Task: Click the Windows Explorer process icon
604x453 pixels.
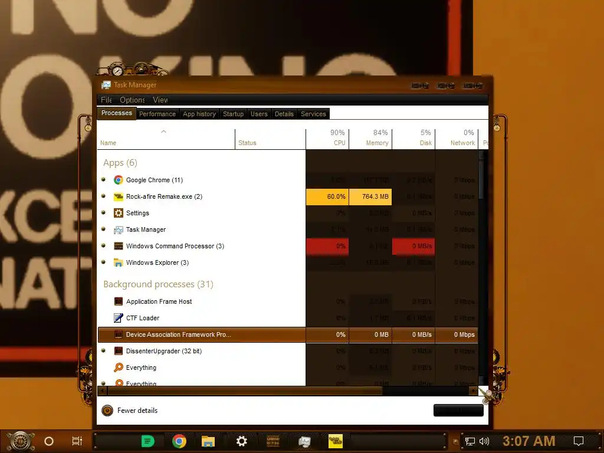Action: click(x=118, y=262)
